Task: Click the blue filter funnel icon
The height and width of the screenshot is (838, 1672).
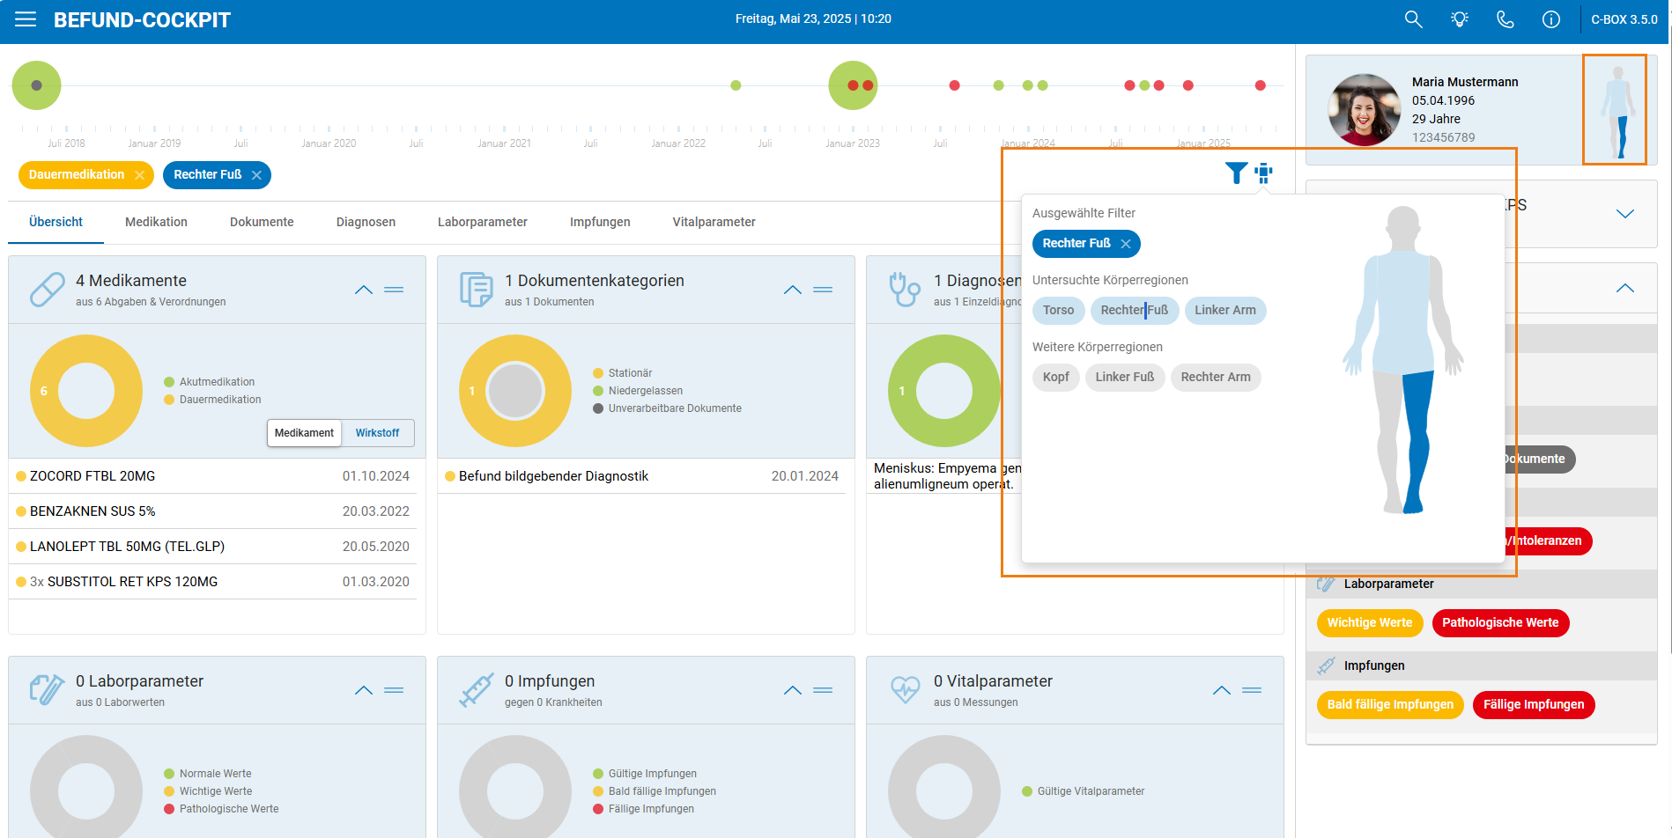Action: (1236, 173)
